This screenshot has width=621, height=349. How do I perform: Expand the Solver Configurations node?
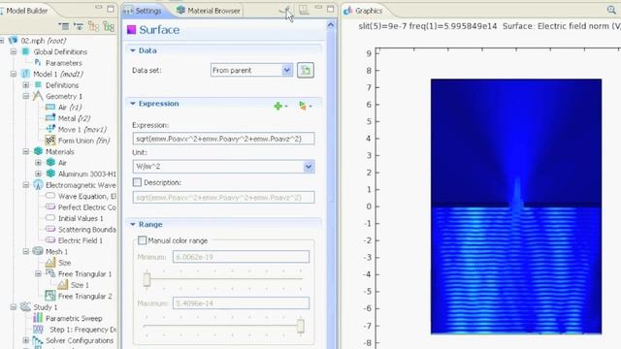(26, 340)
